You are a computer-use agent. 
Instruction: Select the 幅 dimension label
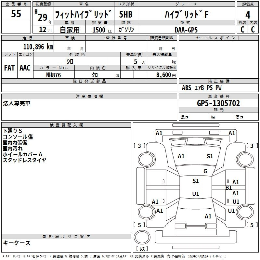[213, 117]
